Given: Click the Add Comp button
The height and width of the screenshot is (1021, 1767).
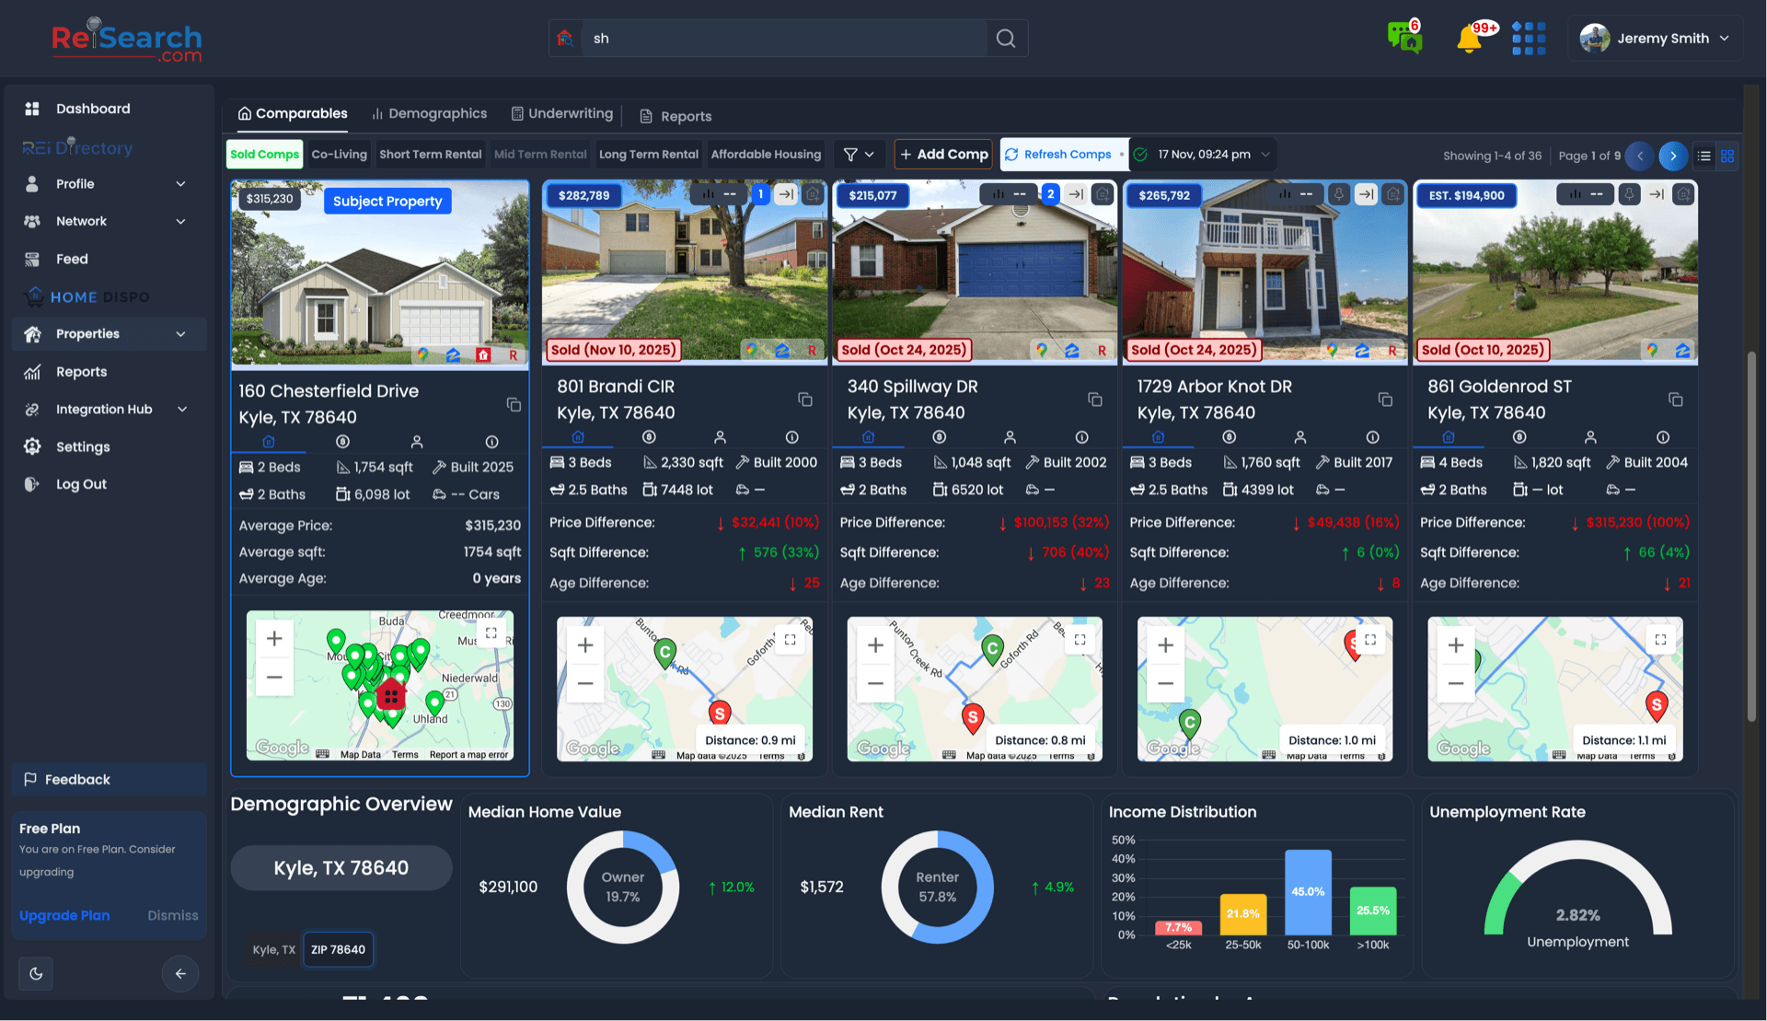Looking at the screenshot, I should (x=943, y=155).
